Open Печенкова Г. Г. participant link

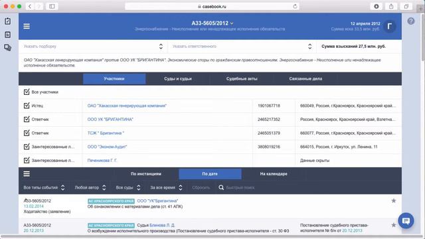coord(102,161)
